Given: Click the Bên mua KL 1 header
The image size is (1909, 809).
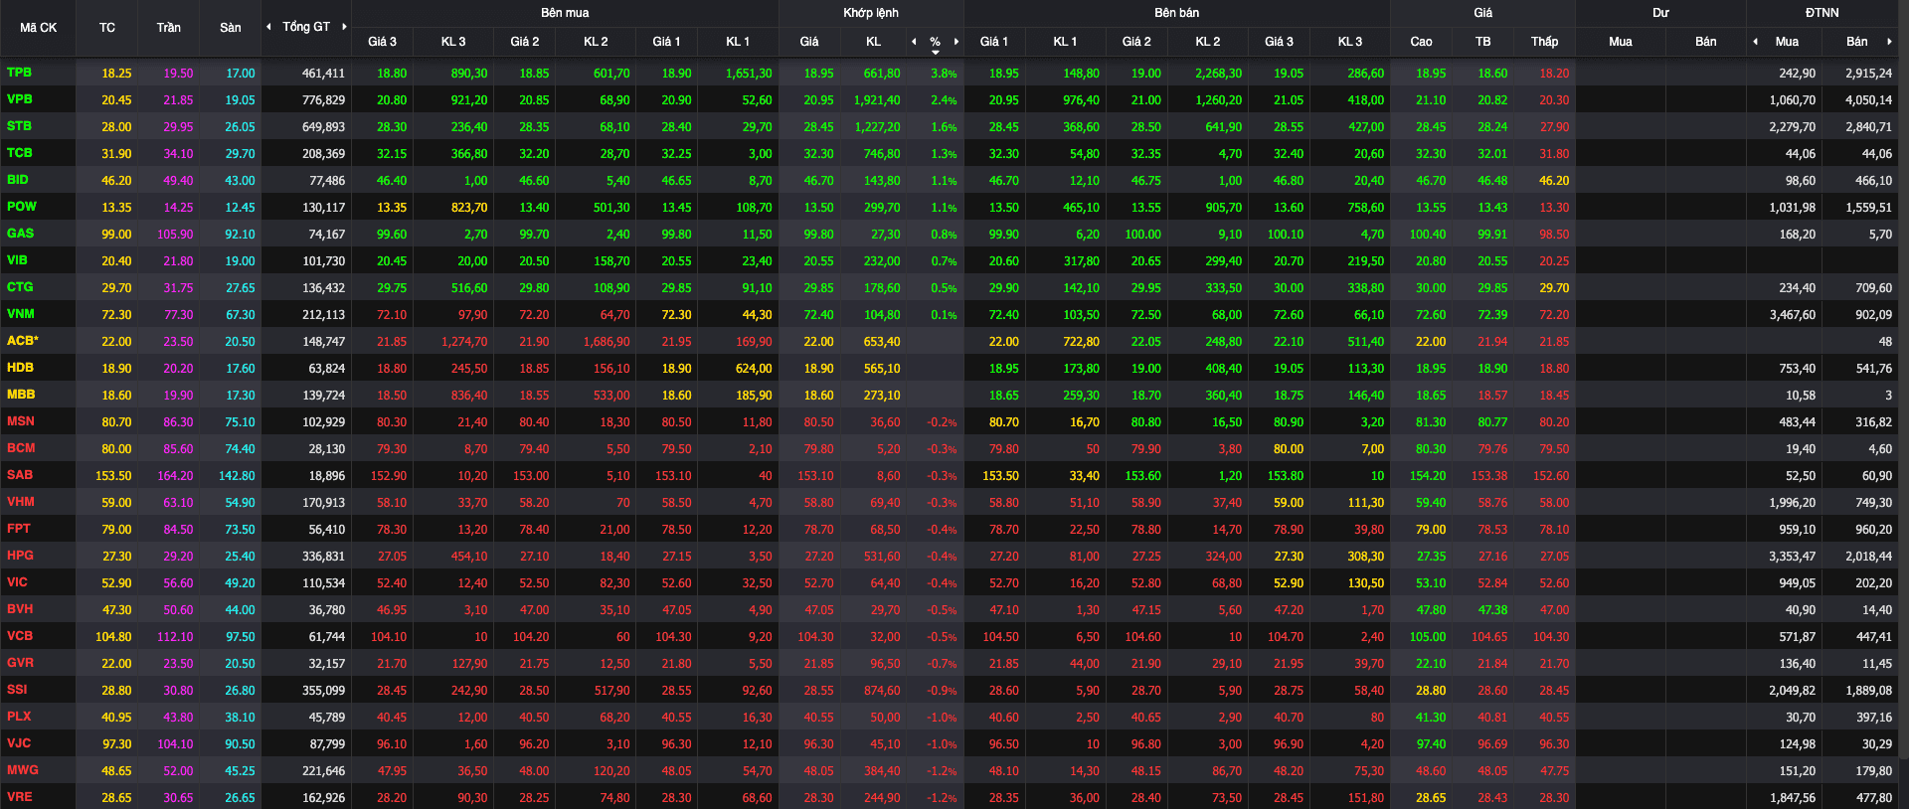Looking at the screenshot, I should (x=738, y=42).
